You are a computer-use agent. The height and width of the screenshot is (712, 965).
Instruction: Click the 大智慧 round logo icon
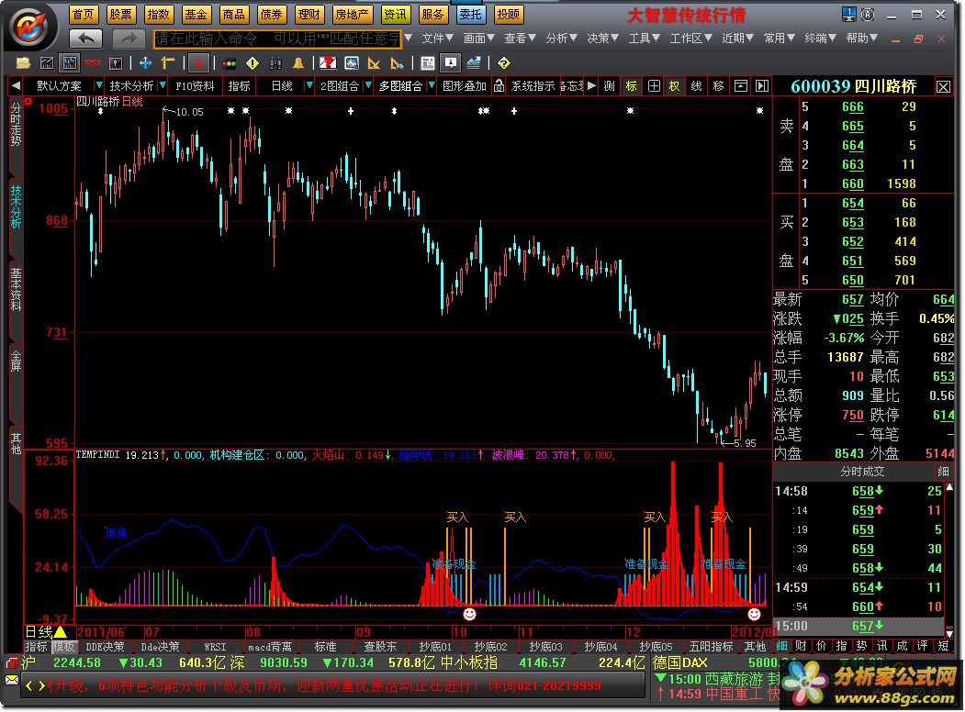31,27
